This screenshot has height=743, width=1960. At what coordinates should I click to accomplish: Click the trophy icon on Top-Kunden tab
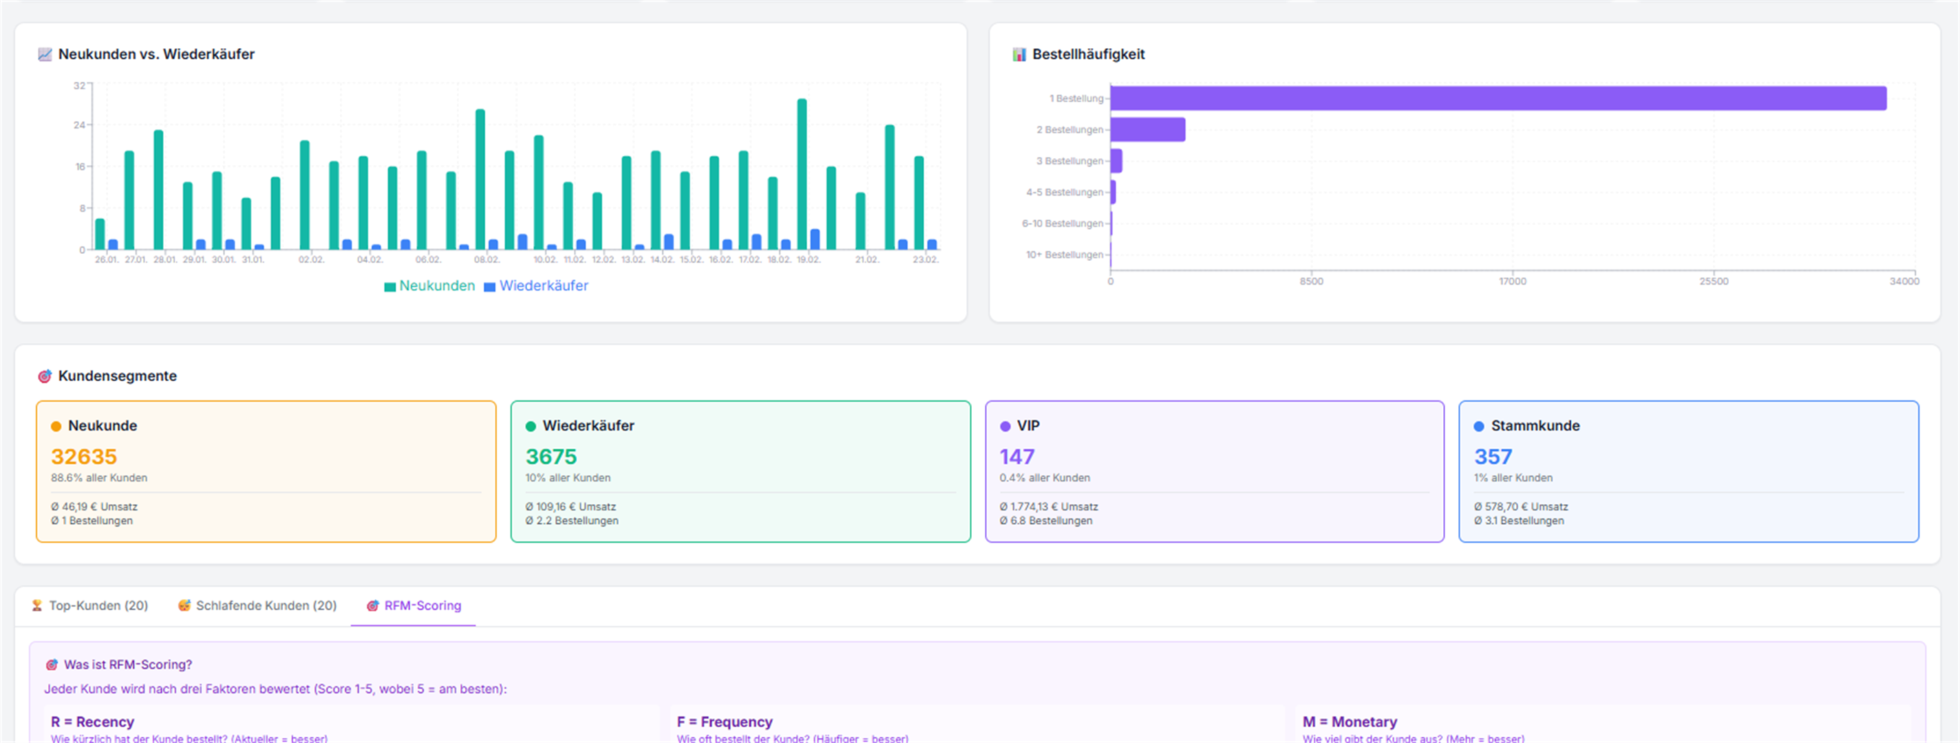coord(36,605)
